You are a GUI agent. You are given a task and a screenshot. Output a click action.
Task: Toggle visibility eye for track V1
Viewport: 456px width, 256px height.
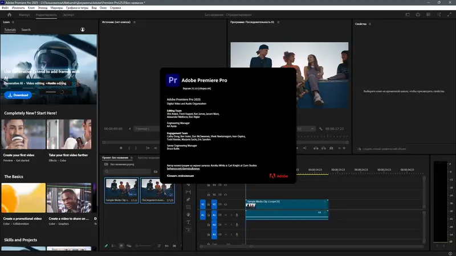pos(226,204)
